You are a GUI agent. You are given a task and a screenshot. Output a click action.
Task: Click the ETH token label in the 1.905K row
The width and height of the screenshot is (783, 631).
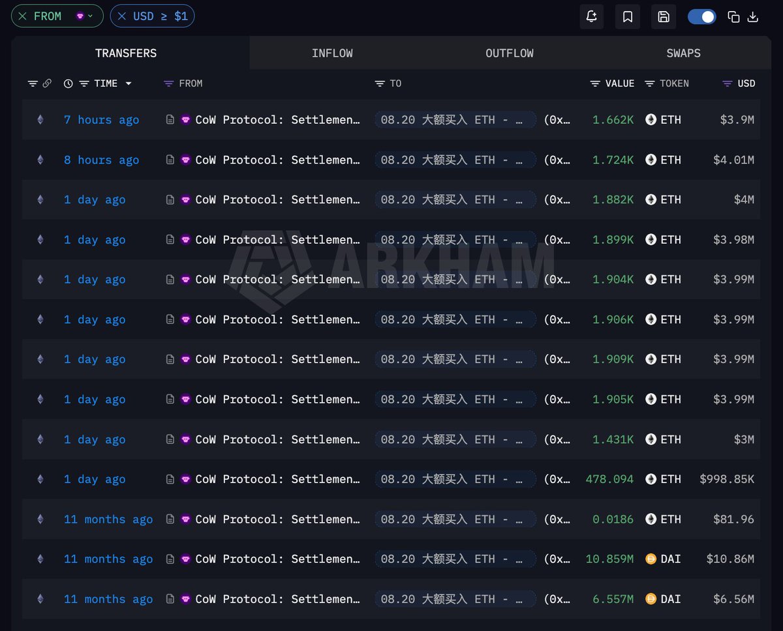[671, 399]
